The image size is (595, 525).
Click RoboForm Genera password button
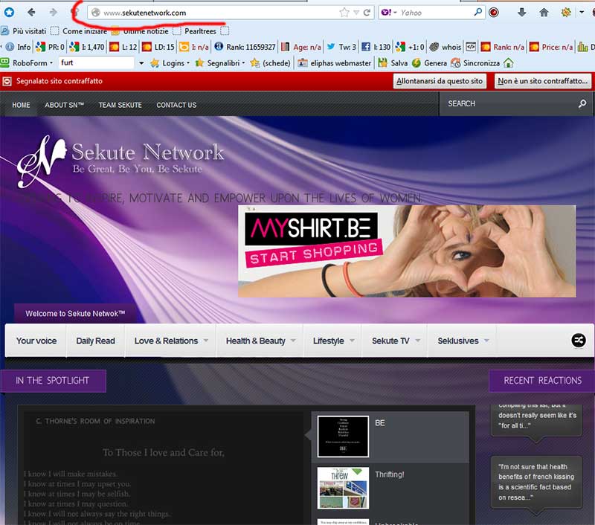coord(430,63)
